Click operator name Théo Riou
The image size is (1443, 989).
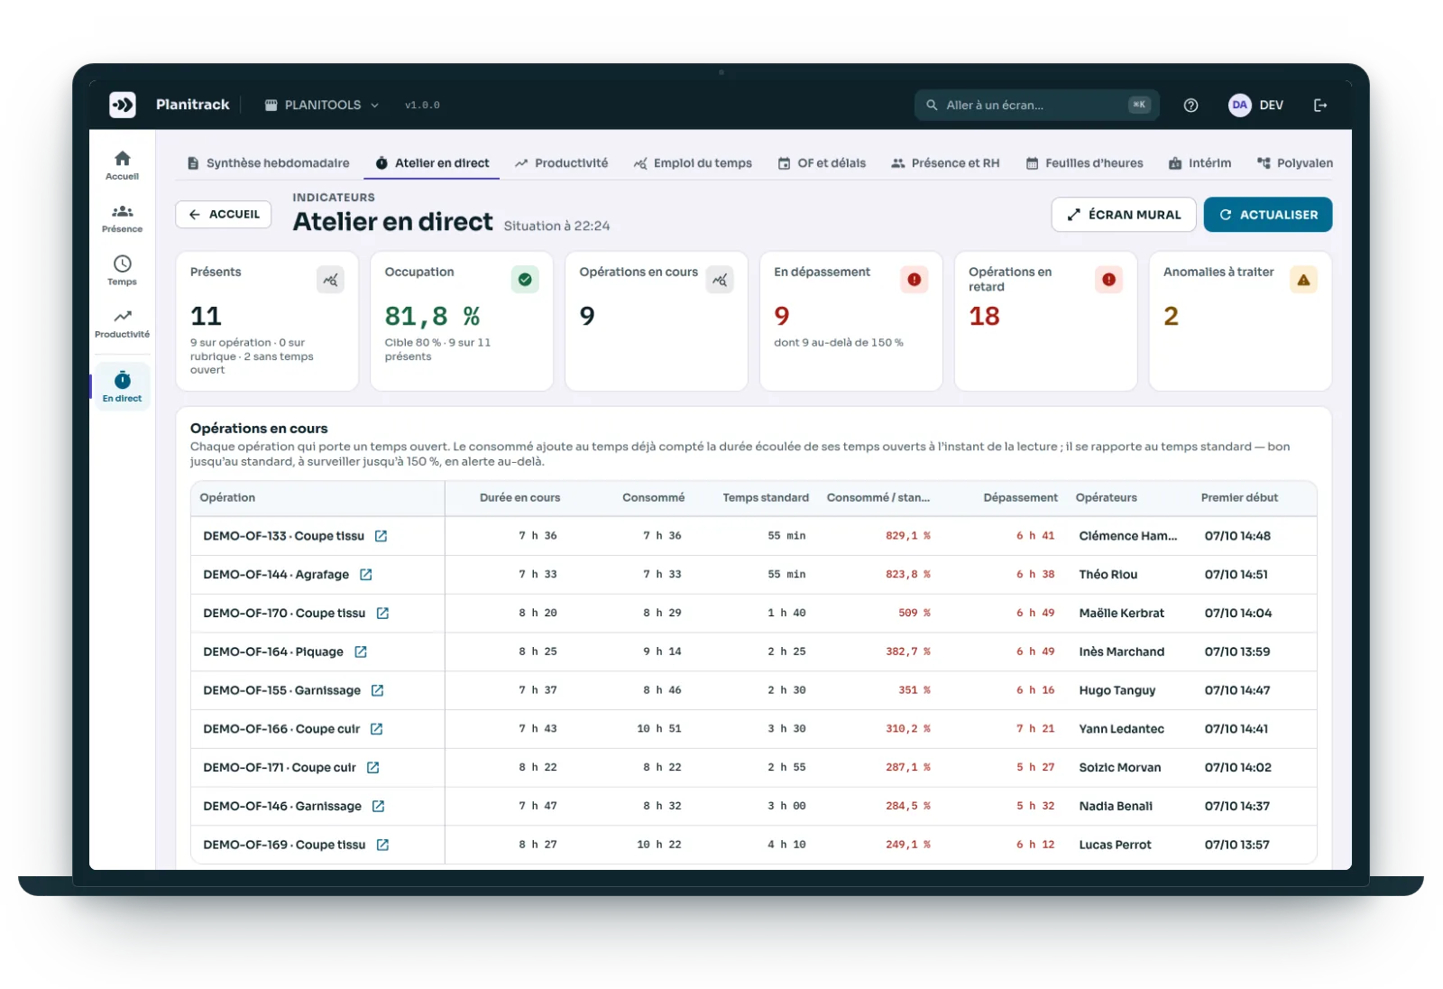point(1108,575)
